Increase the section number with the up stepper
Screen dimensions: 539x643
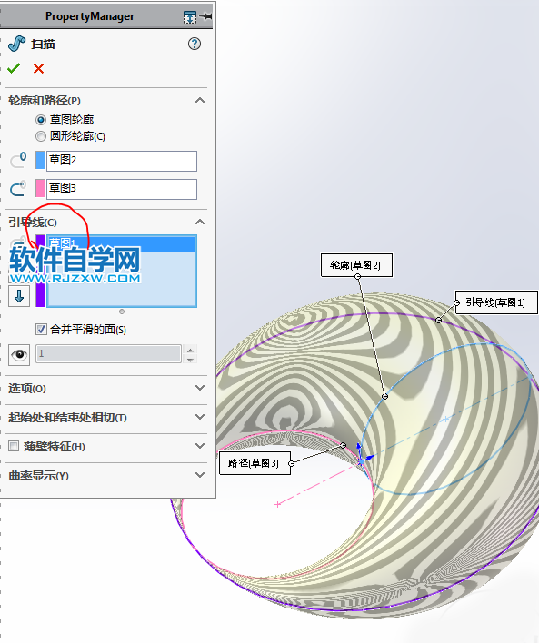point(190,350)
